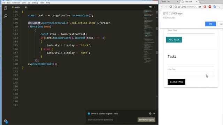Close the Task List browser tab
The width and height of the screenshot is (223, 125).
tap(197, 2)
